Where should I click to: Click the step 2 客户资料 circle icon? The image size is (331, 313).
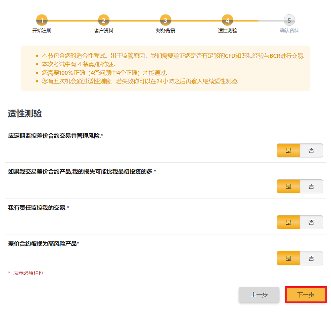[x=103, y=20]
